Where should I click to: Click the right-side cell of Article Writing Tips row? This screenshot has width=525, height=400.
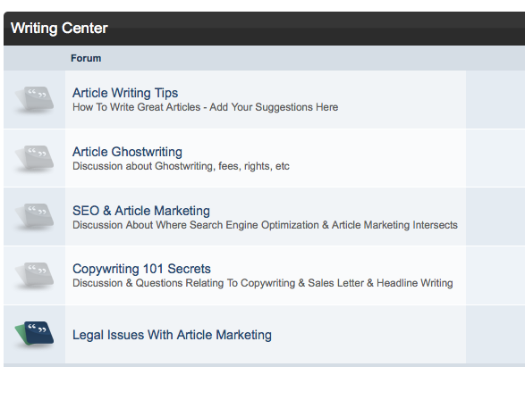495,99
